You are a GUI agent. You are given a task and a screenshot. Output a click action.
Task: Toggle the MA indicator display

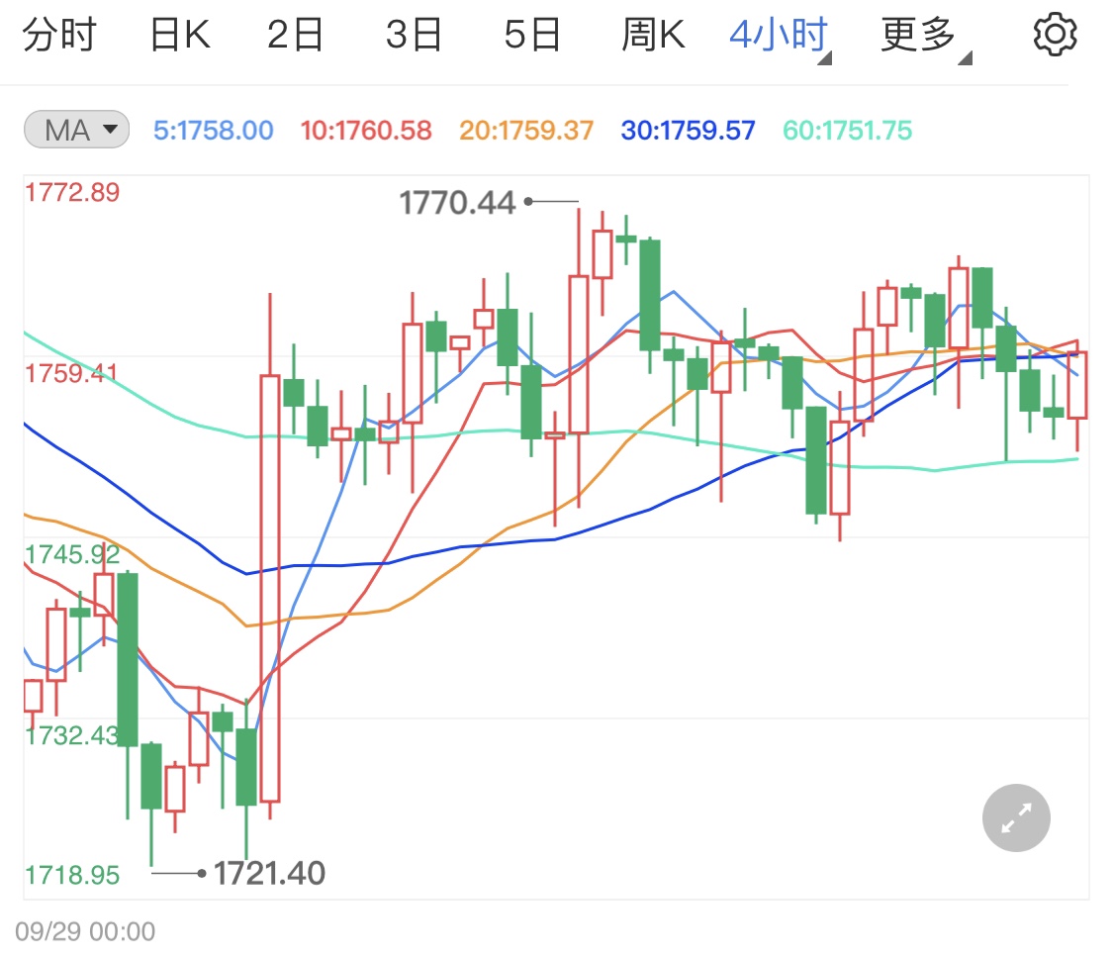(76, 129)
